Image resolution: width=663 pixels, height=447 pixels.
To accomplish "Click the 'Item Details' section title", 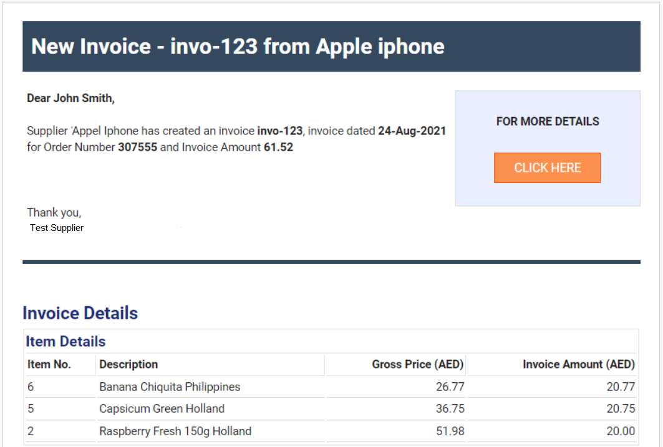I will coord(65,342).
